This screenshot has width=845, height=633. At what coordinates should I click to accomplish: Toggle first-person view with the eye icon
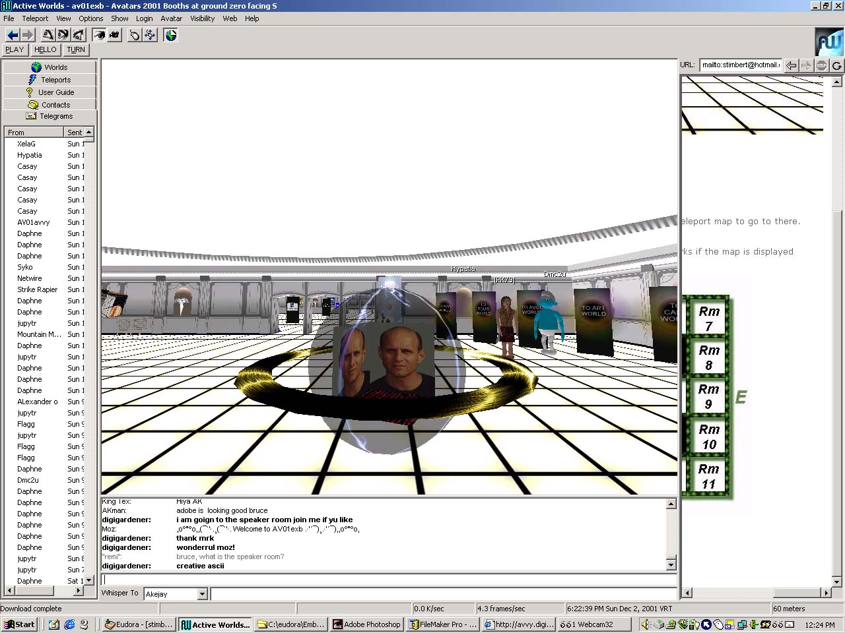click(99, 35)
